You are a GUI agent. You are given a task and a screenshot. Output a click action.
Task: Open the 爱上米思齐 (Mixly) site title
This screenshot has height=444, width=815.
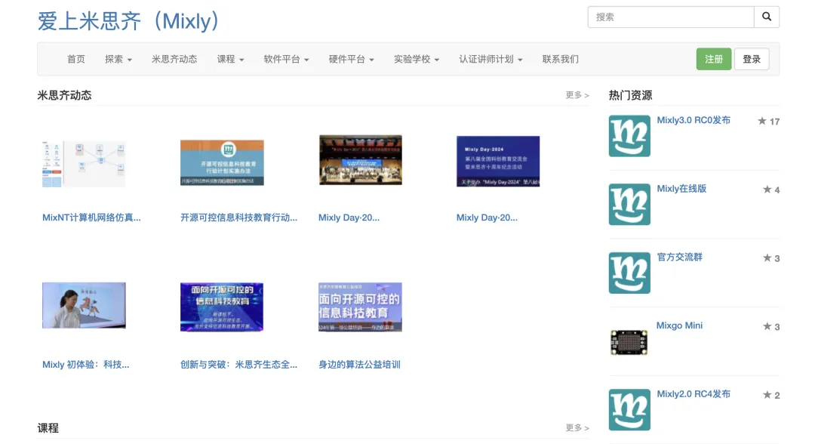[129, 21]
